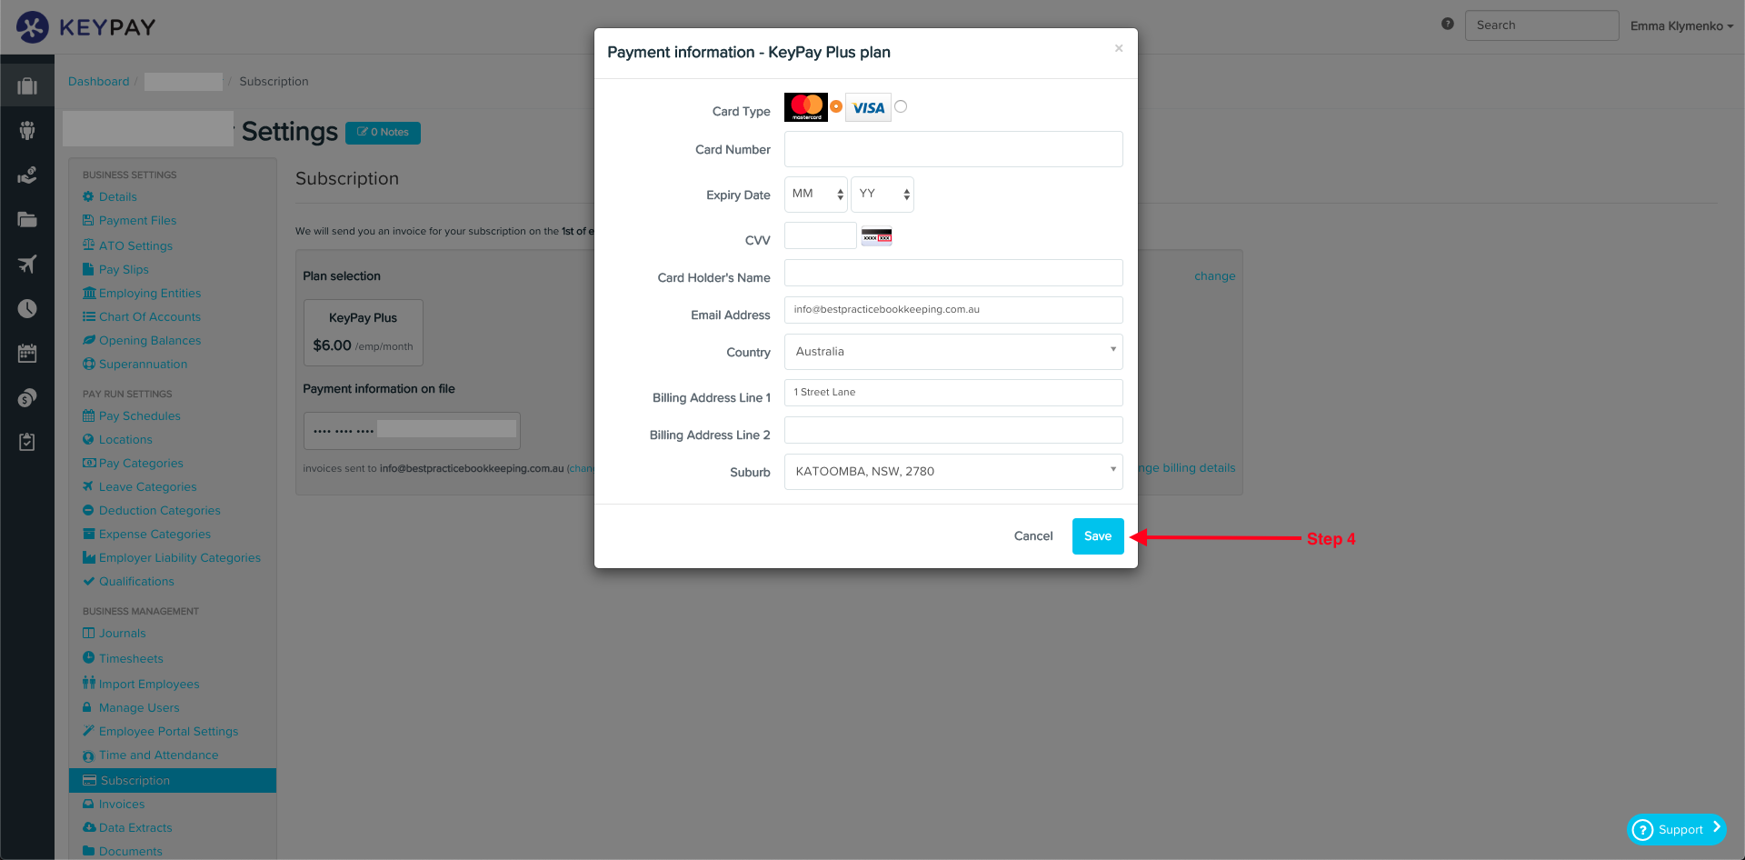The image size is (1745, 860).
Task: Click the Billing Address Line 2 field
Action: (x=953, y=429)
